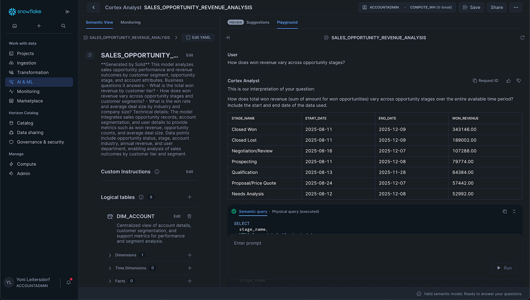Open Catalog in the sidebar
The height and width of the screenshot is (300, 530).
[x=39, y=123]
